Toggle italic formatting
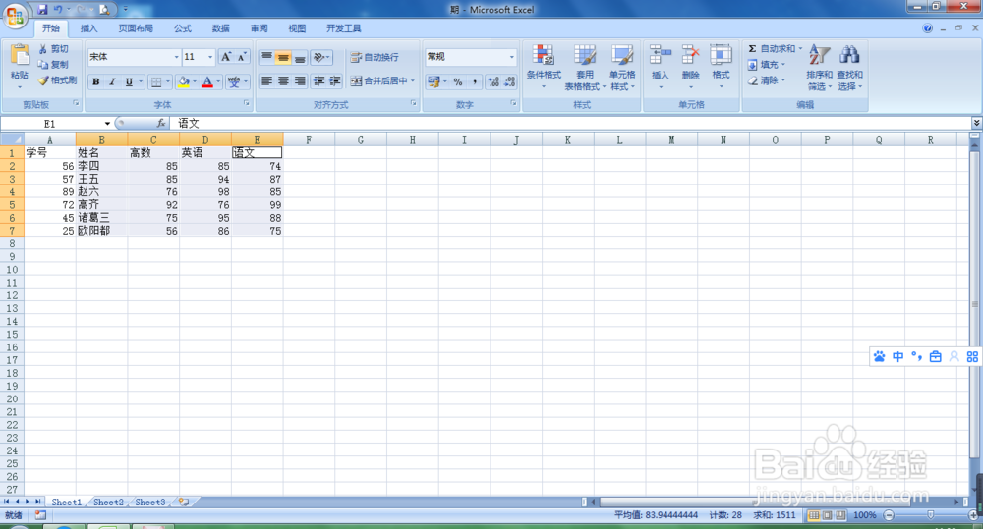This screenshot has height=529, width=983. click(112, 81)
